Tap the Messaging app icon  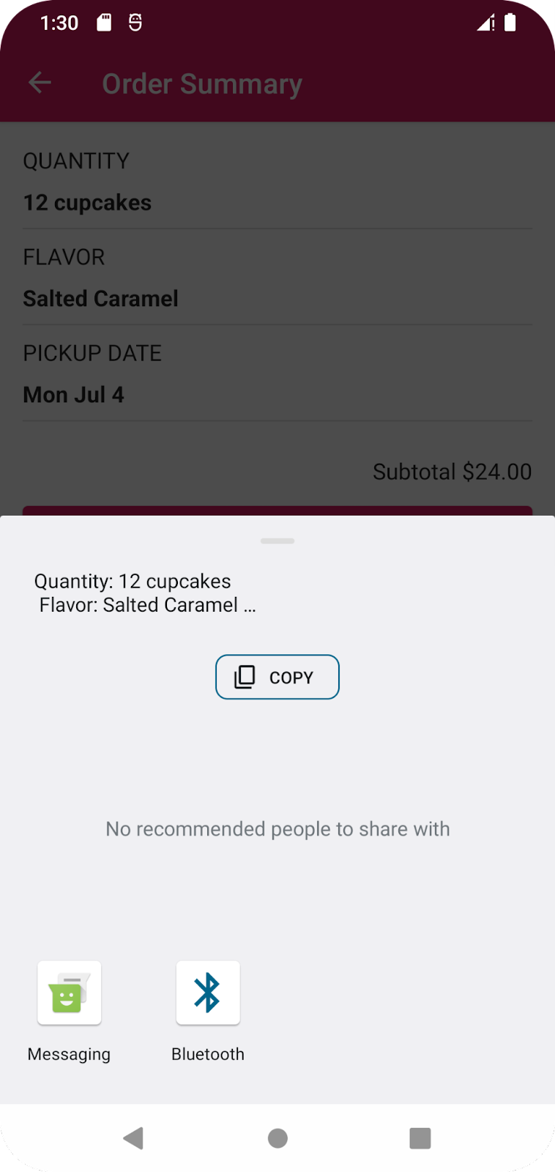(69, 993)
